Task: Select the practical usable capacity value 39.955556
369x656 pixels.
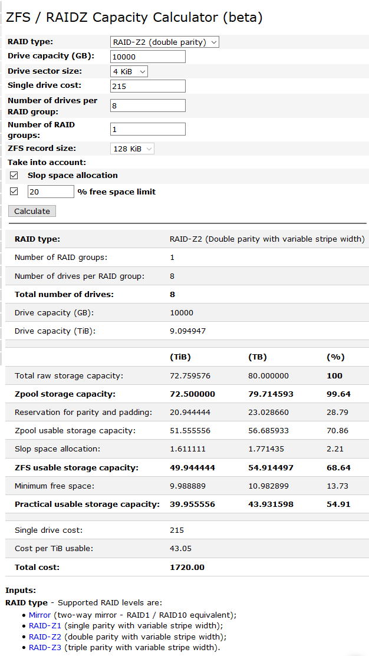Action: pos(192,504)
